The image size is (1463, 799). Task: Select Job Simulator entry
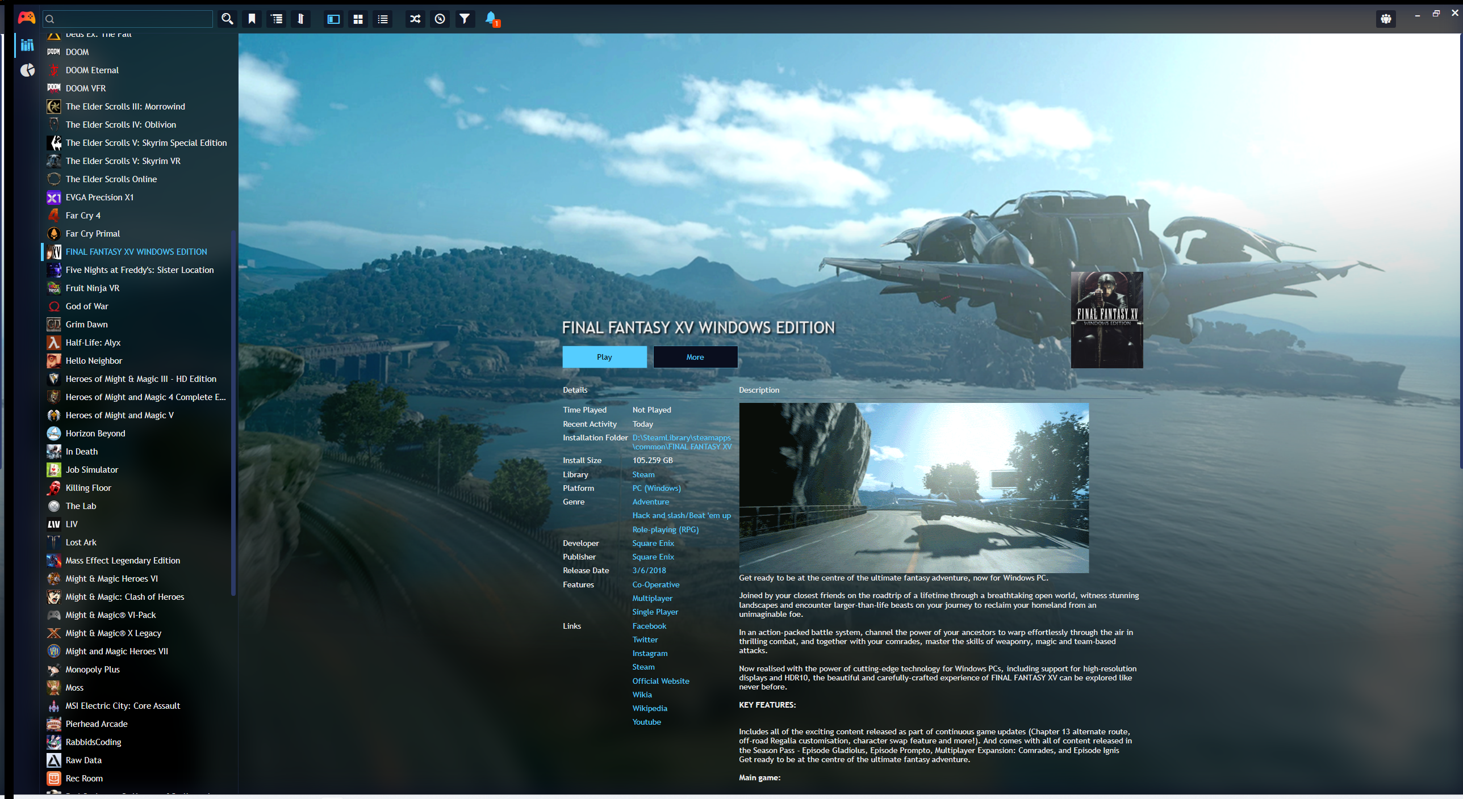coord(139,469)
